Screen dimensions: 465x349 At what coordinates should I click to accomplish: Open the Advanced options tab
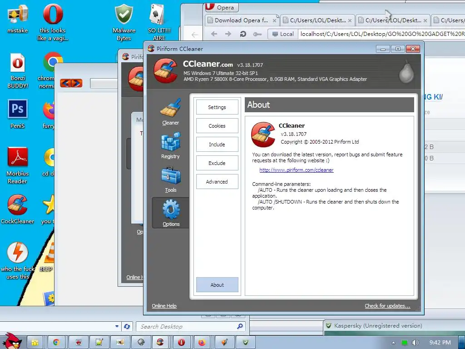click(x=217, y=182)
